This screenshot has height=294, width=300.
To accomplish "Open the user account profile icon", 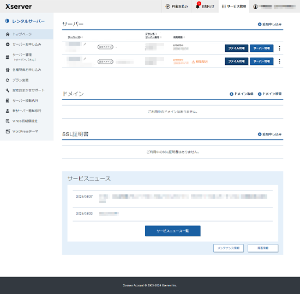I will pyautogui.click(x=255, y=7).
